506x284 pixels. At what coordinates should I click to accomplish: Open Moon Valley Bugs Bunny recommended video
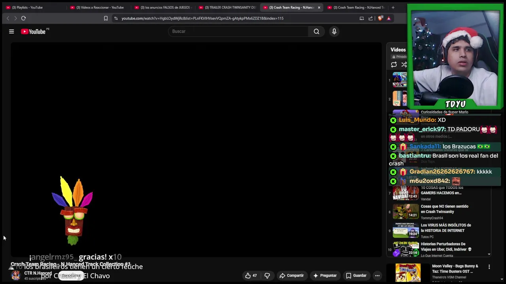coord(455,269)
